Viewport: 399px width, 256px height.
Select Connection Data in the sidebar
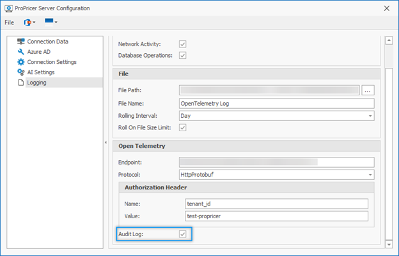(x=47, y=42)
